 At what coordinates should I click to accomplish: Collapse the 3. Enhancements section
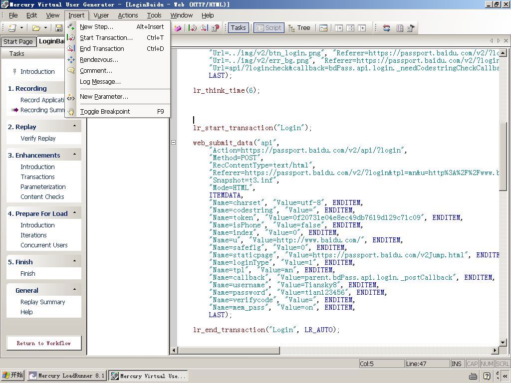[75, 155]
